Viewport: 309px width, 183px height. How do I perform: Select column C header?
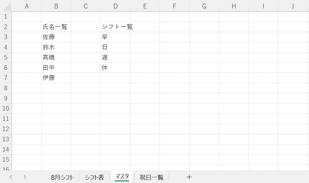click(x=86, y=6)
